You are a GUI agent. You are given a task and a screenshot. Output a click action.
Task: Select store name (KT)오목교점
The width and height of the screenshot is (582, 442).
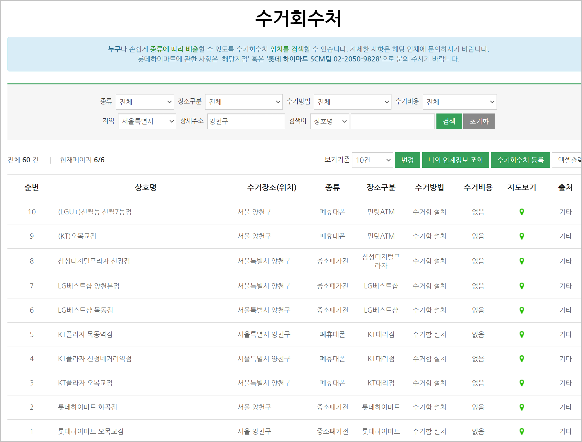click(77, 236)
